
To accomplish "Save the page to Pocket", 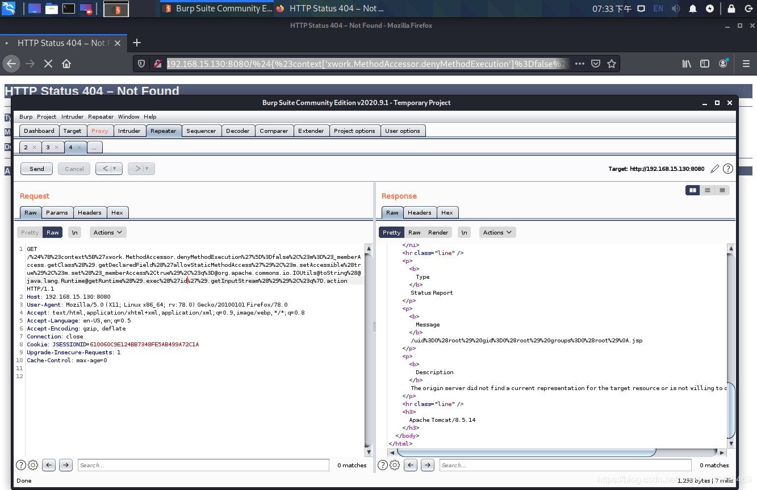I will [596, 64].
